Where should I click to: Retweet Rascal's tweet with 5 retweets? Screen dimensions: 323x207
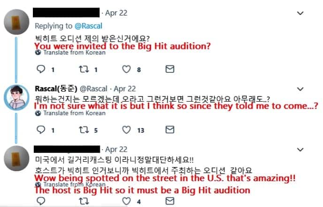pyautogui.click(x=85, y=130)
